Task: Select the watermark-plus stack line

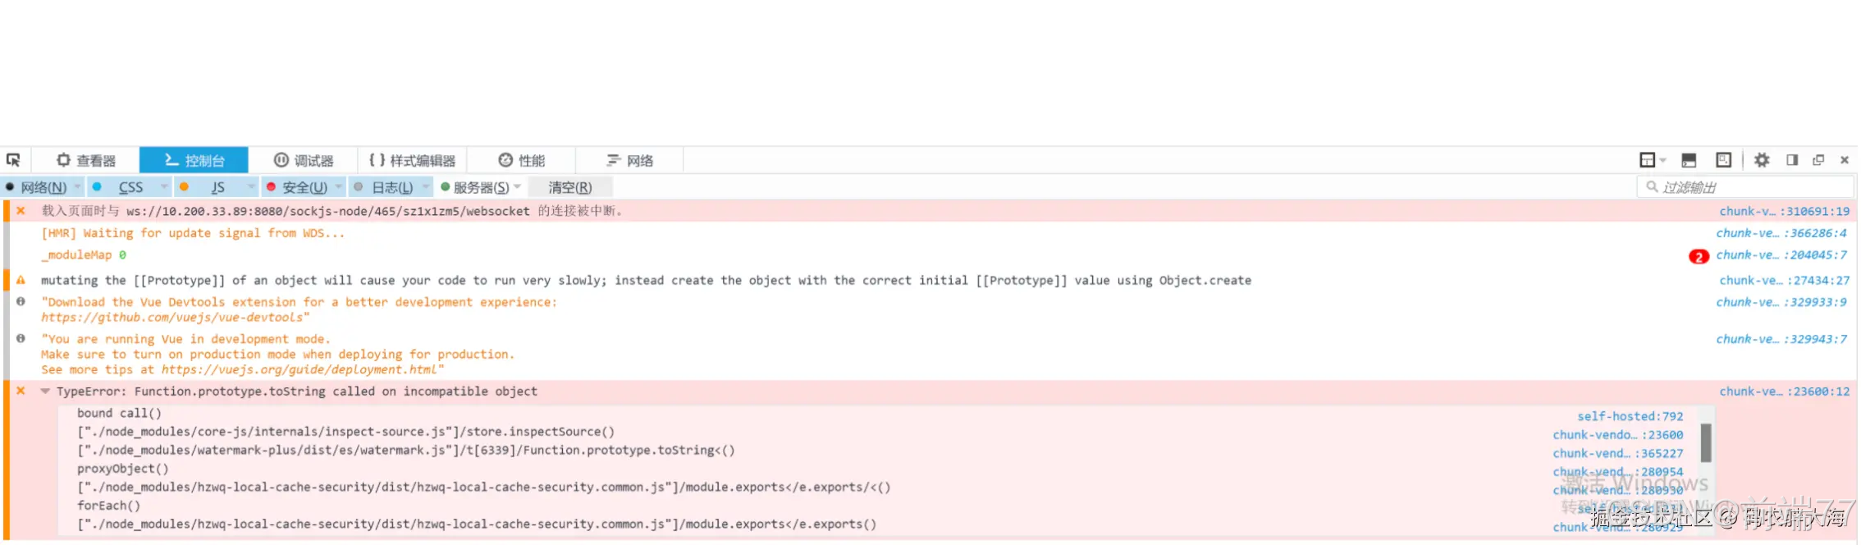Action: [x=406, y=451]
